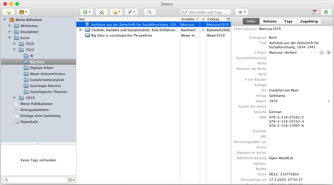Screen dimensions: 334x185
Task: Switch to the Infos tab
Action: [x=251, y=21]
